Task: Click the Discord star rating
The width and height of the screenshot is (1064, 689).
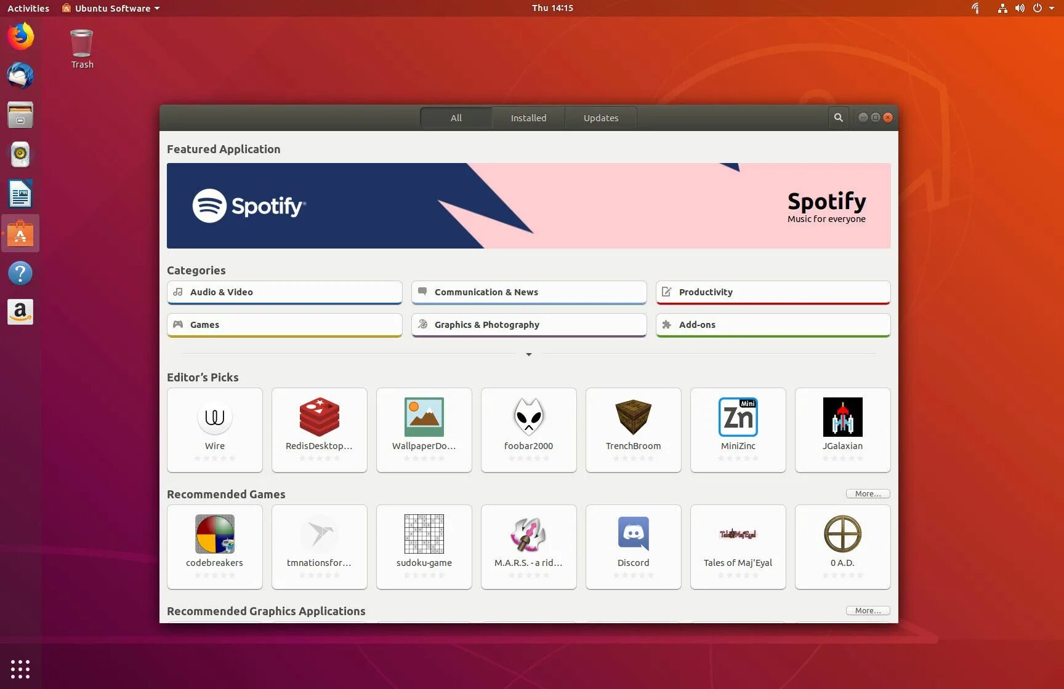Action: (633, 575)
